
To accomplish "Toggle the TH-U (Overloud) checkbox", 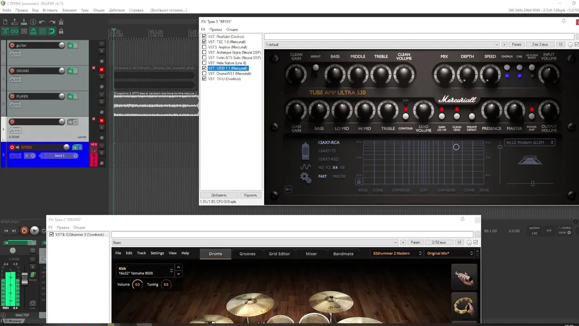I will [x=204, y=79].
